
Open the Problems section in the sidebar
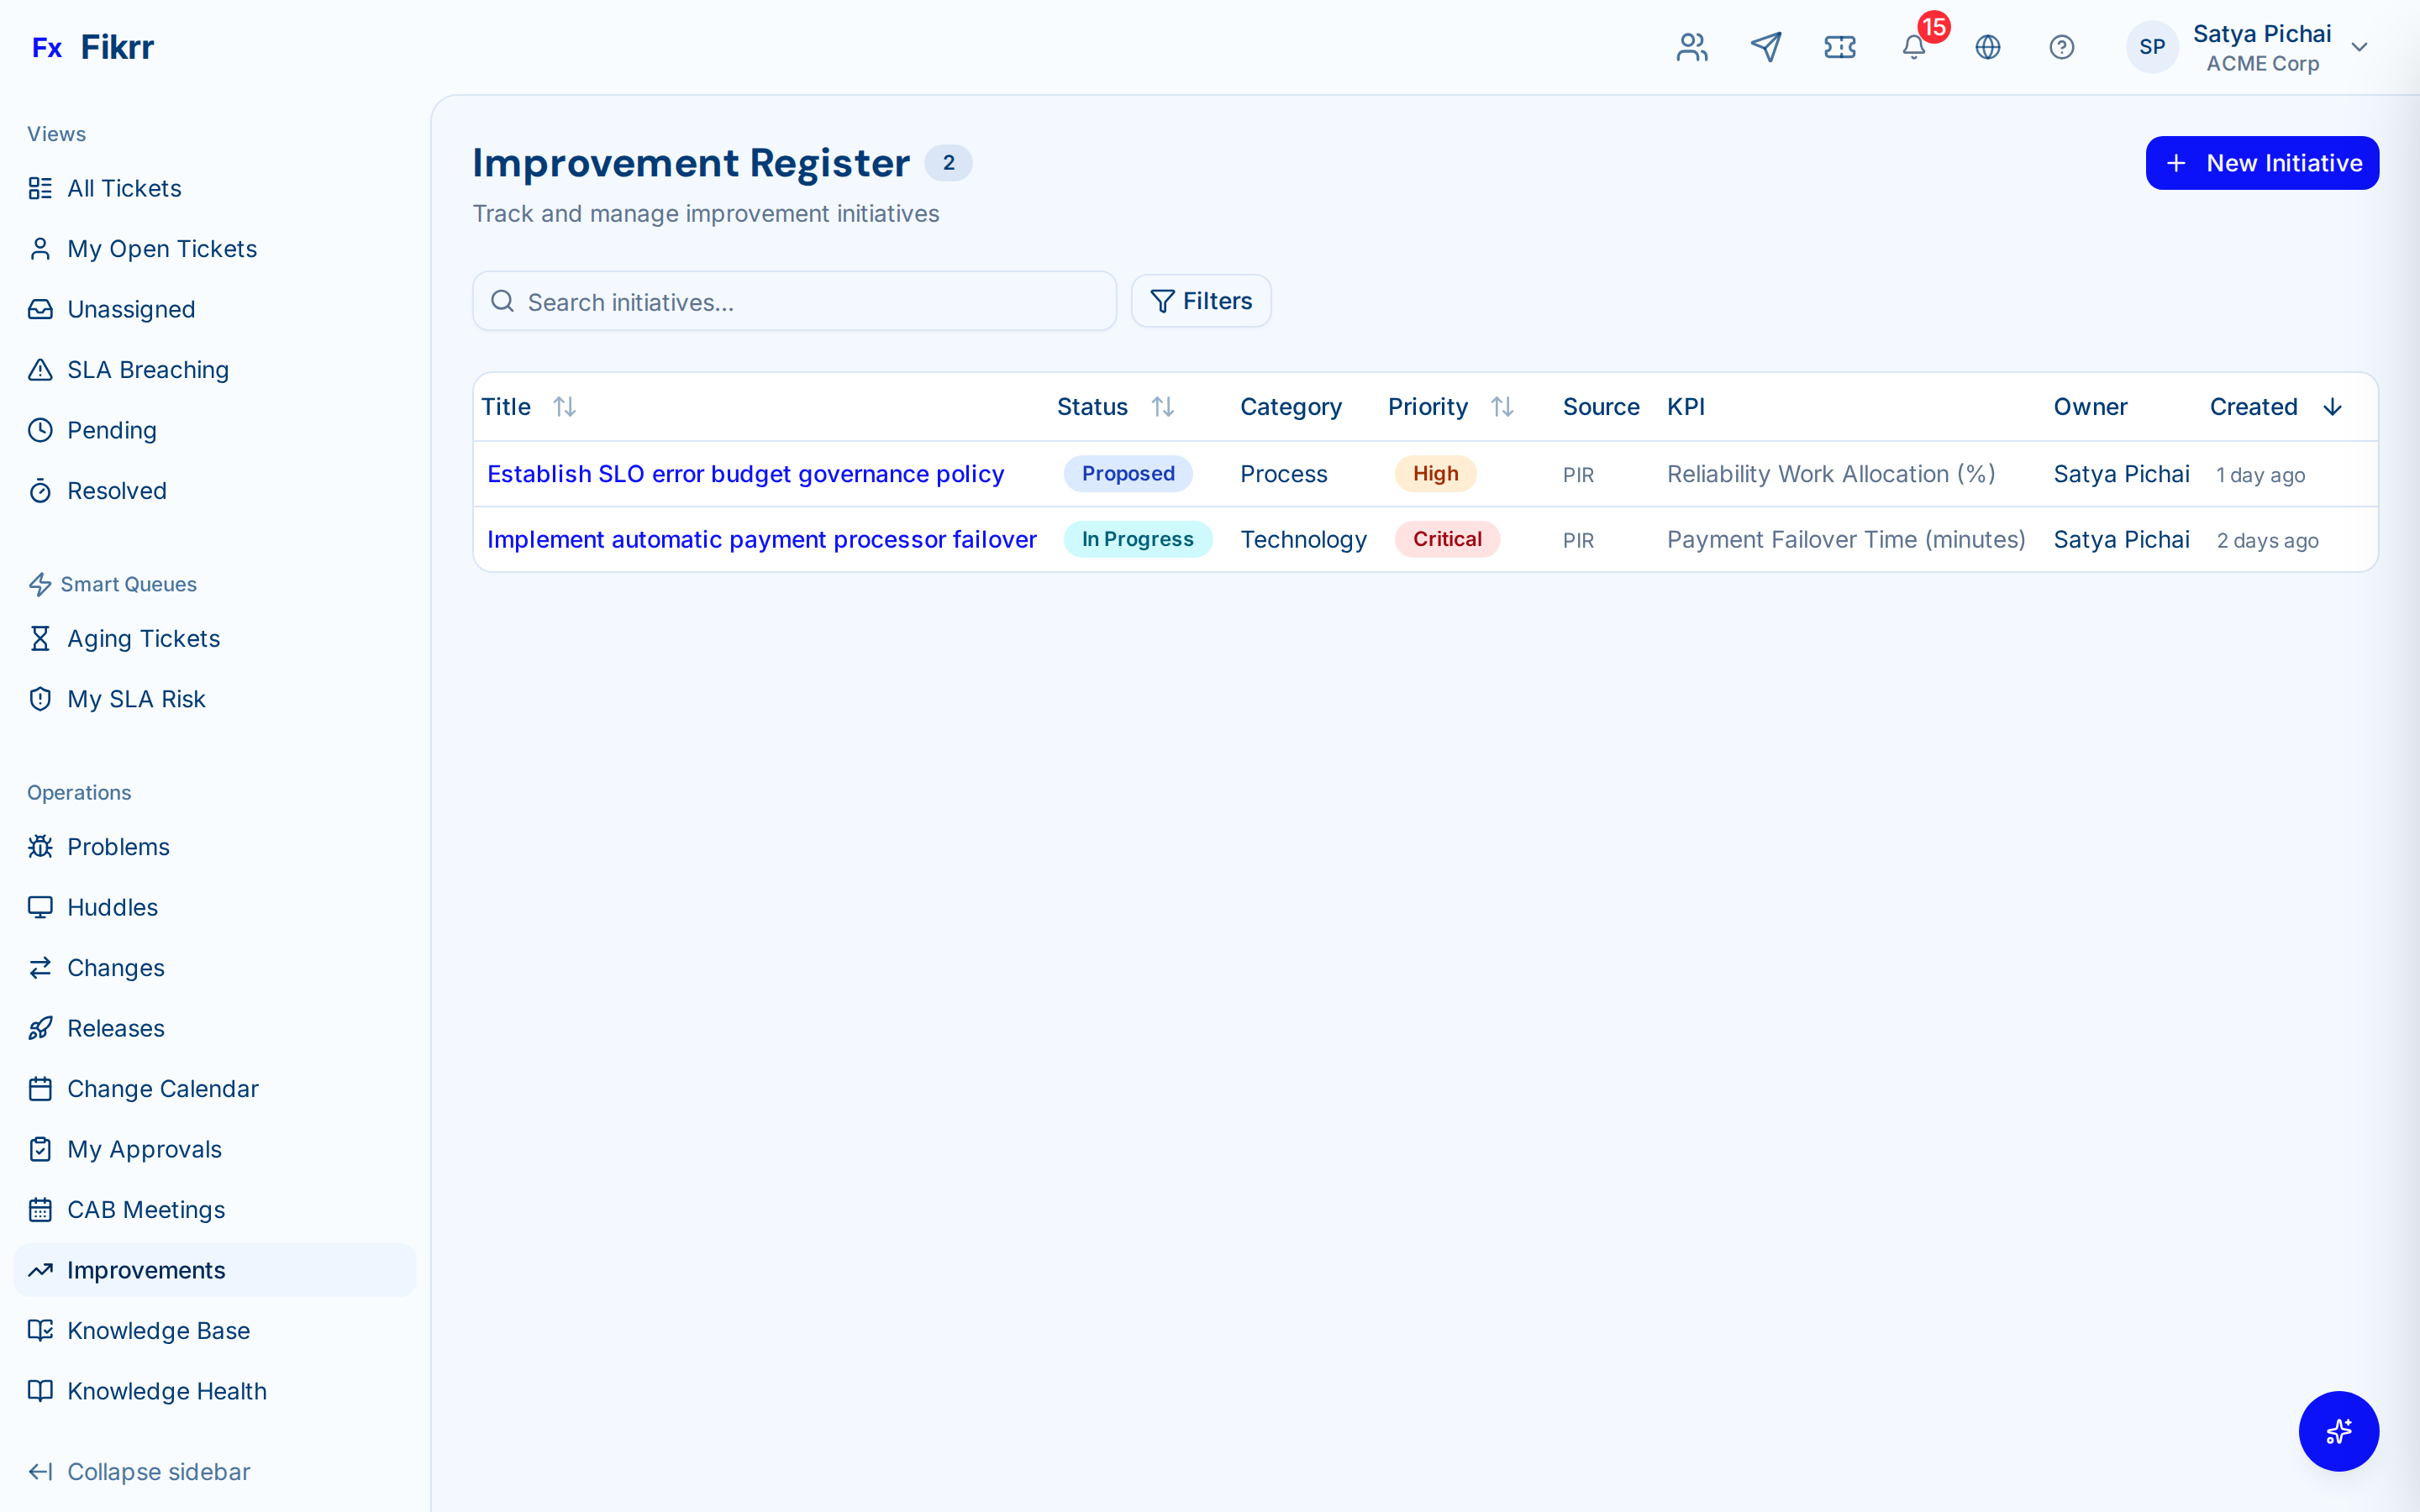pyautogui.click(x=118, y=846)
